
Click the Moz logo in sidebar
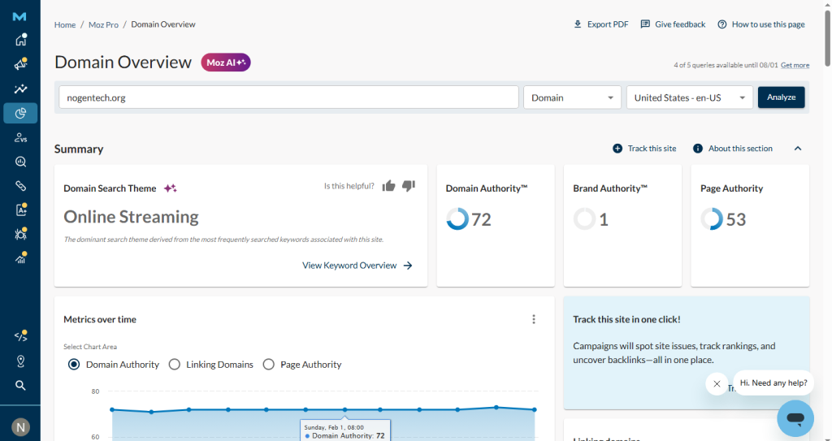19,16
